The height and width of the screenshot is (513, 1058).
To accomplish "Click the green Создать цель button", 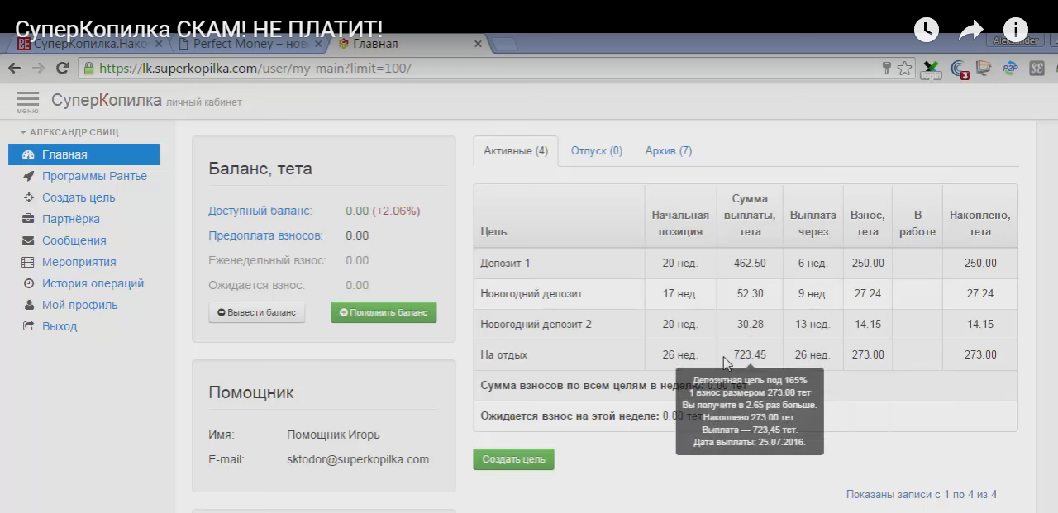I will (513, 459).
